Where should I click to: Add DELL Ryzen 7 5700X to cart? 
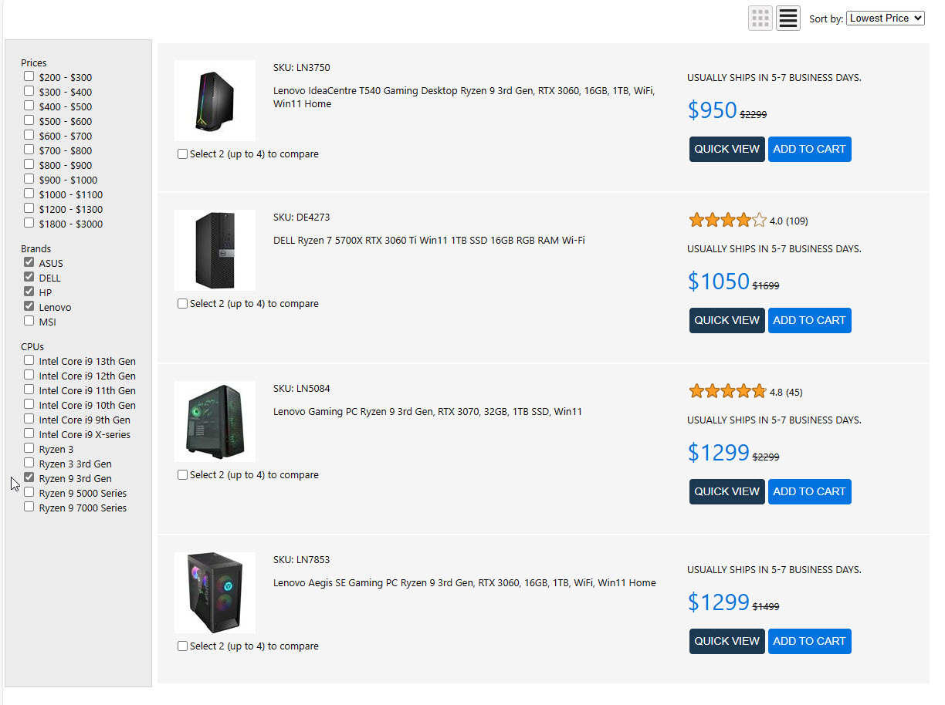pyautogui.click(x=809, y=320)
